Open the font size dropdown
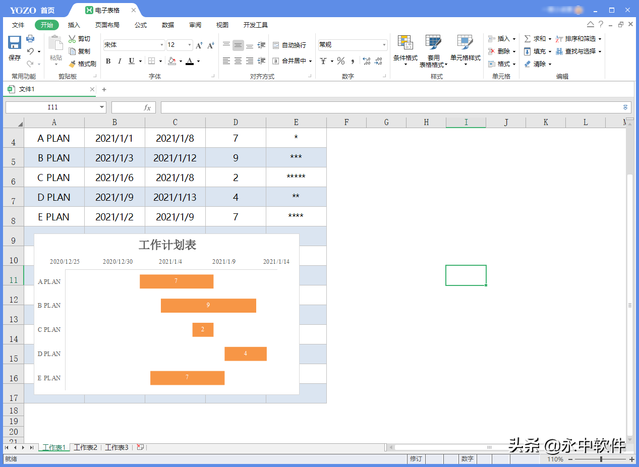Image resolution: width=639 pixels, height=467 pixels. click(190, 45)
